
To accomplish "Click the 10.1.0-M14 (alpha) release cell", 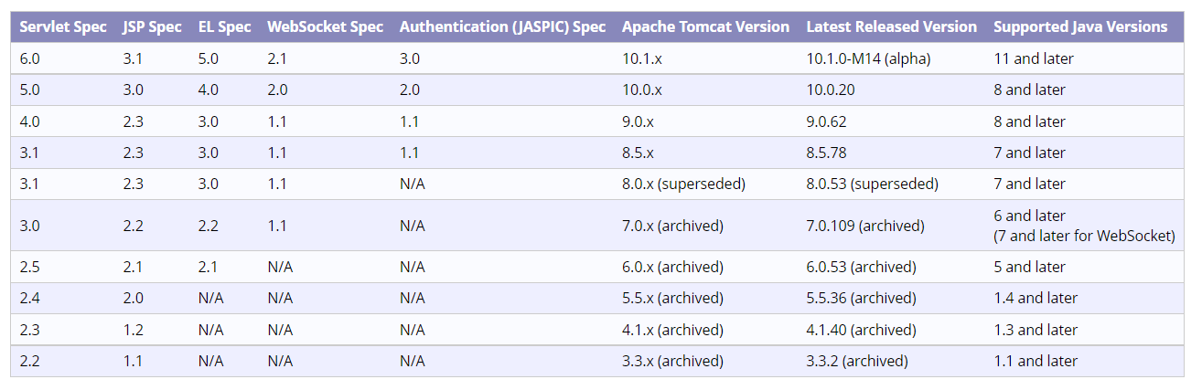I will tap(868, 58).
